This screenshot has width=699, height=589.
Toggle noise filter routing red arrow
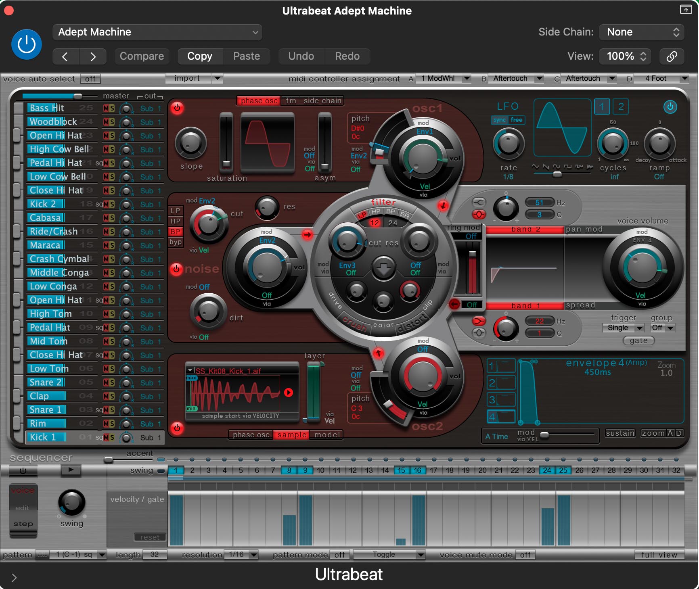pos(308,234)
